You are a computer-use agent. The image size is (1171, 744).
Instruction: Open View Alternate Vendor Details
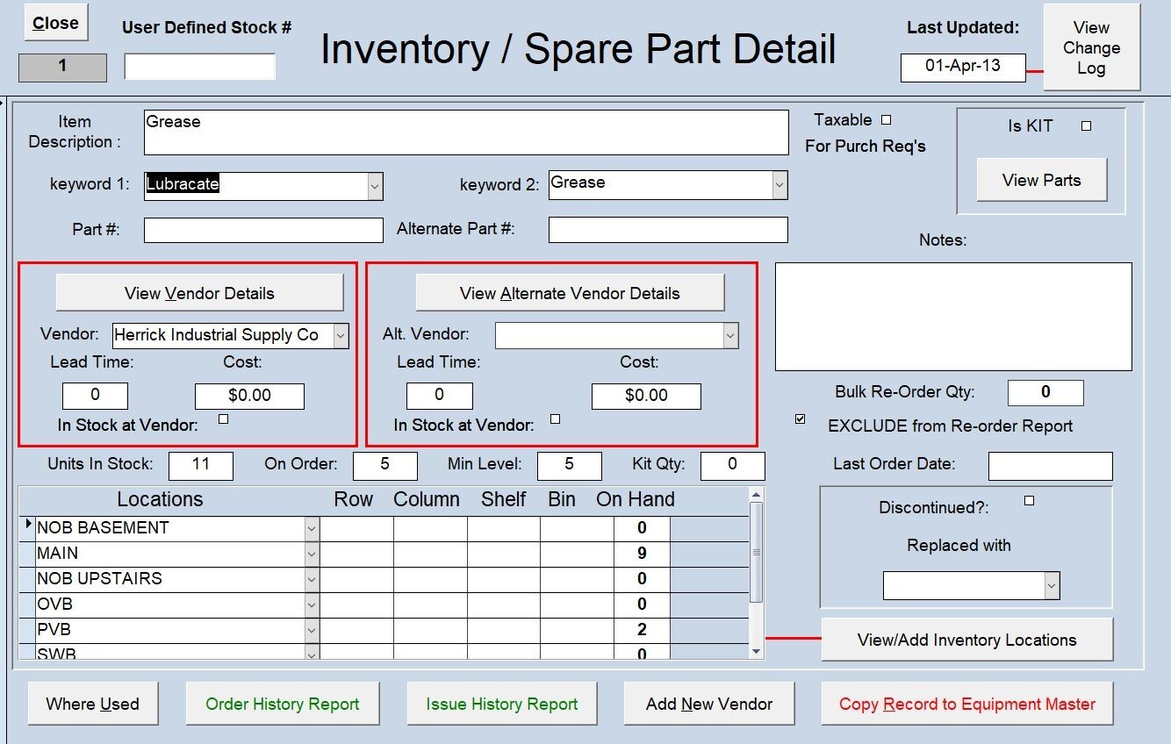pos(570,292)
